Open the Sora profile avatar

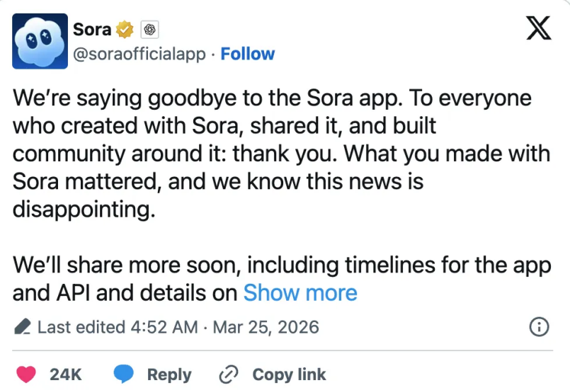[40, 40]
